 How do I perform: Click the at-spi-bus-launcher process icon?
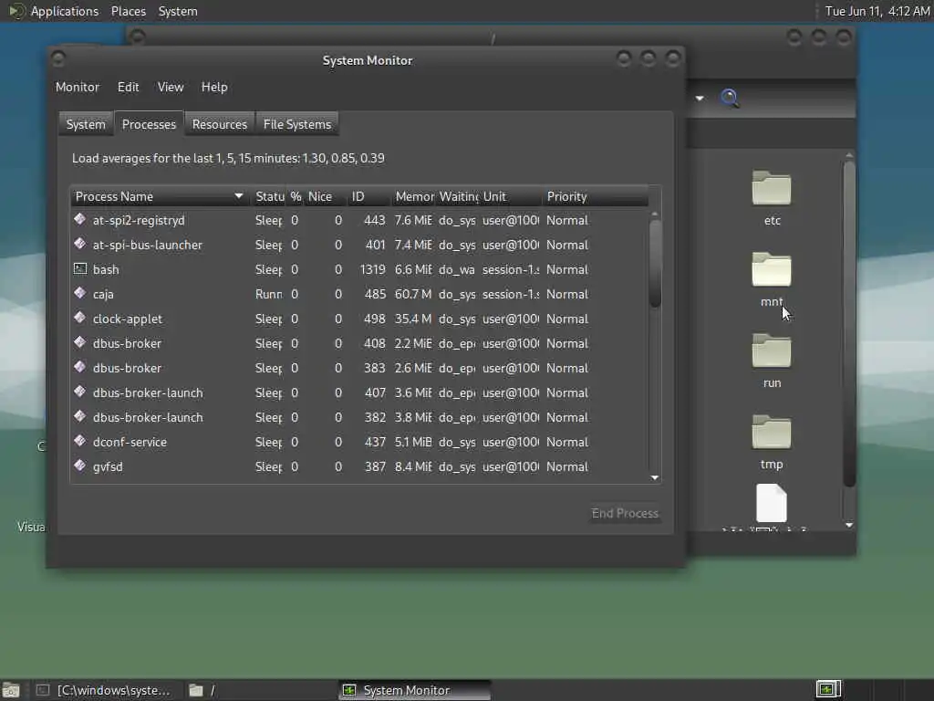pyautogui.click(x=80, y=244)
